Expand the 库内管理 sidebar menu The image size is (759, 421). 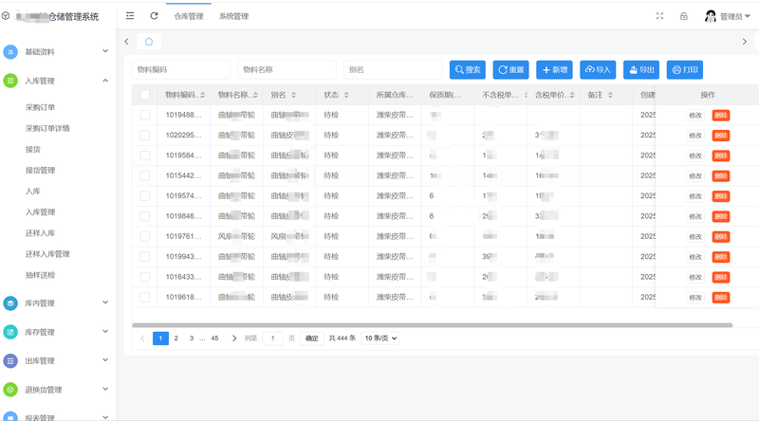point(57,303)
